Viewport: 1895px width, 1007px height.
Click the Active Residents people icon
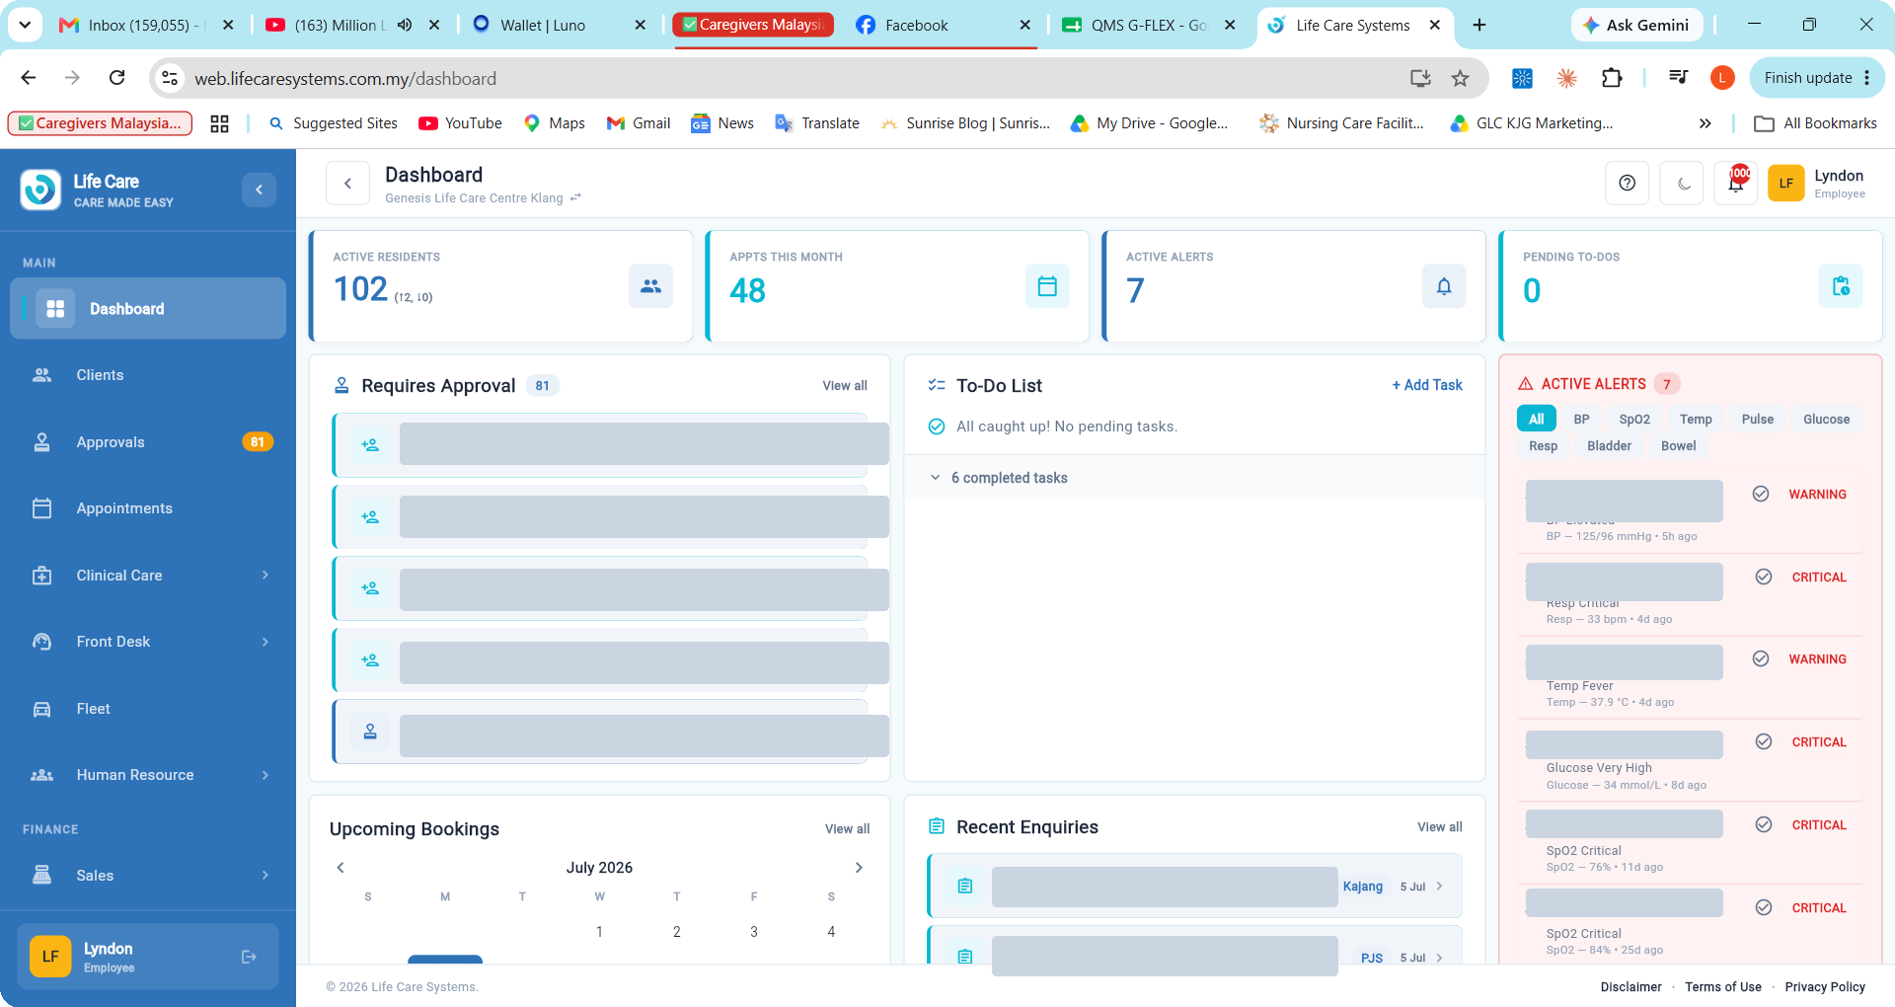coord(650,286)
